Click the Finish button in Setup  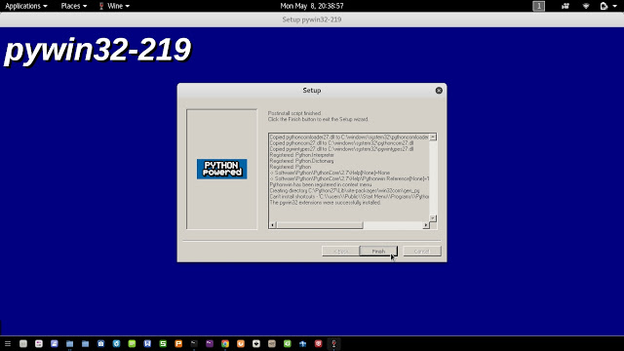click(378, 252)
